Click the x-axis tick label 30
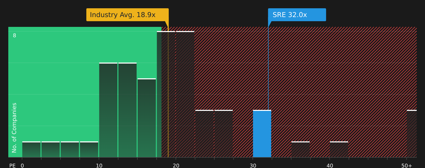The image size is (425, 168). tap(253, 166)
